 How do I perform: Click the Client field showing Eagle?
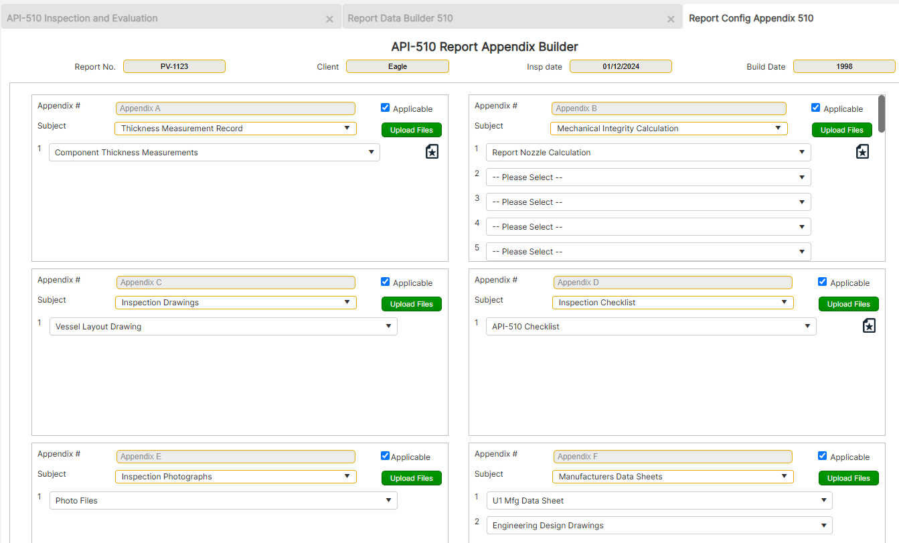click(x=397, y=66)
